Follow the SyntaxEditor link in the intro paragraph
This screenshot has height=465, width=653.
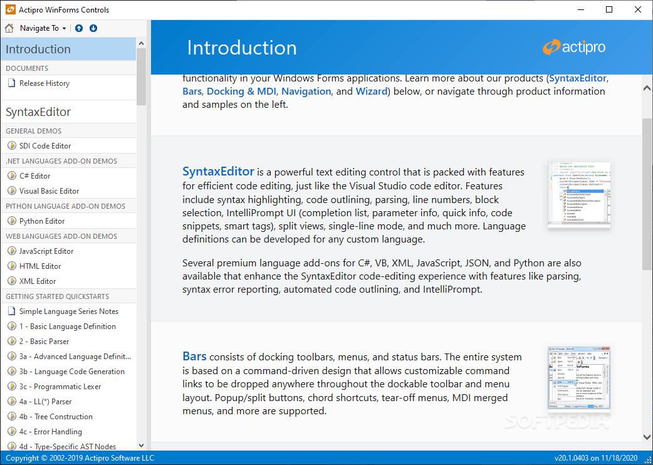578,78
